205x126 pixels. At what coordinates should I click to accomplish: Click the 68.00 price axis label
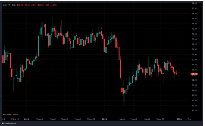(194, 39)
